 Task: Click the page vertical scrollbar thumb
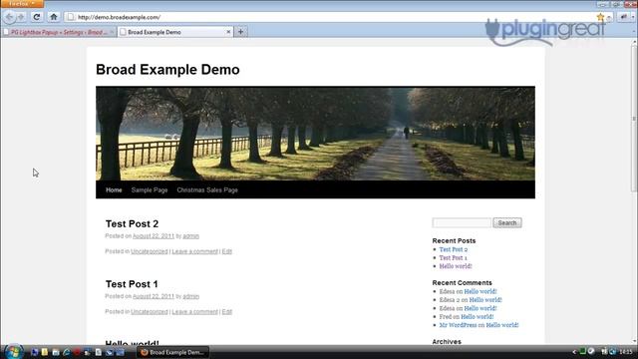[634, 118]
